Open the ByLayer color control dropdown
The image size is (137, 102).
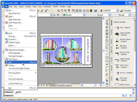coord(84,15)
